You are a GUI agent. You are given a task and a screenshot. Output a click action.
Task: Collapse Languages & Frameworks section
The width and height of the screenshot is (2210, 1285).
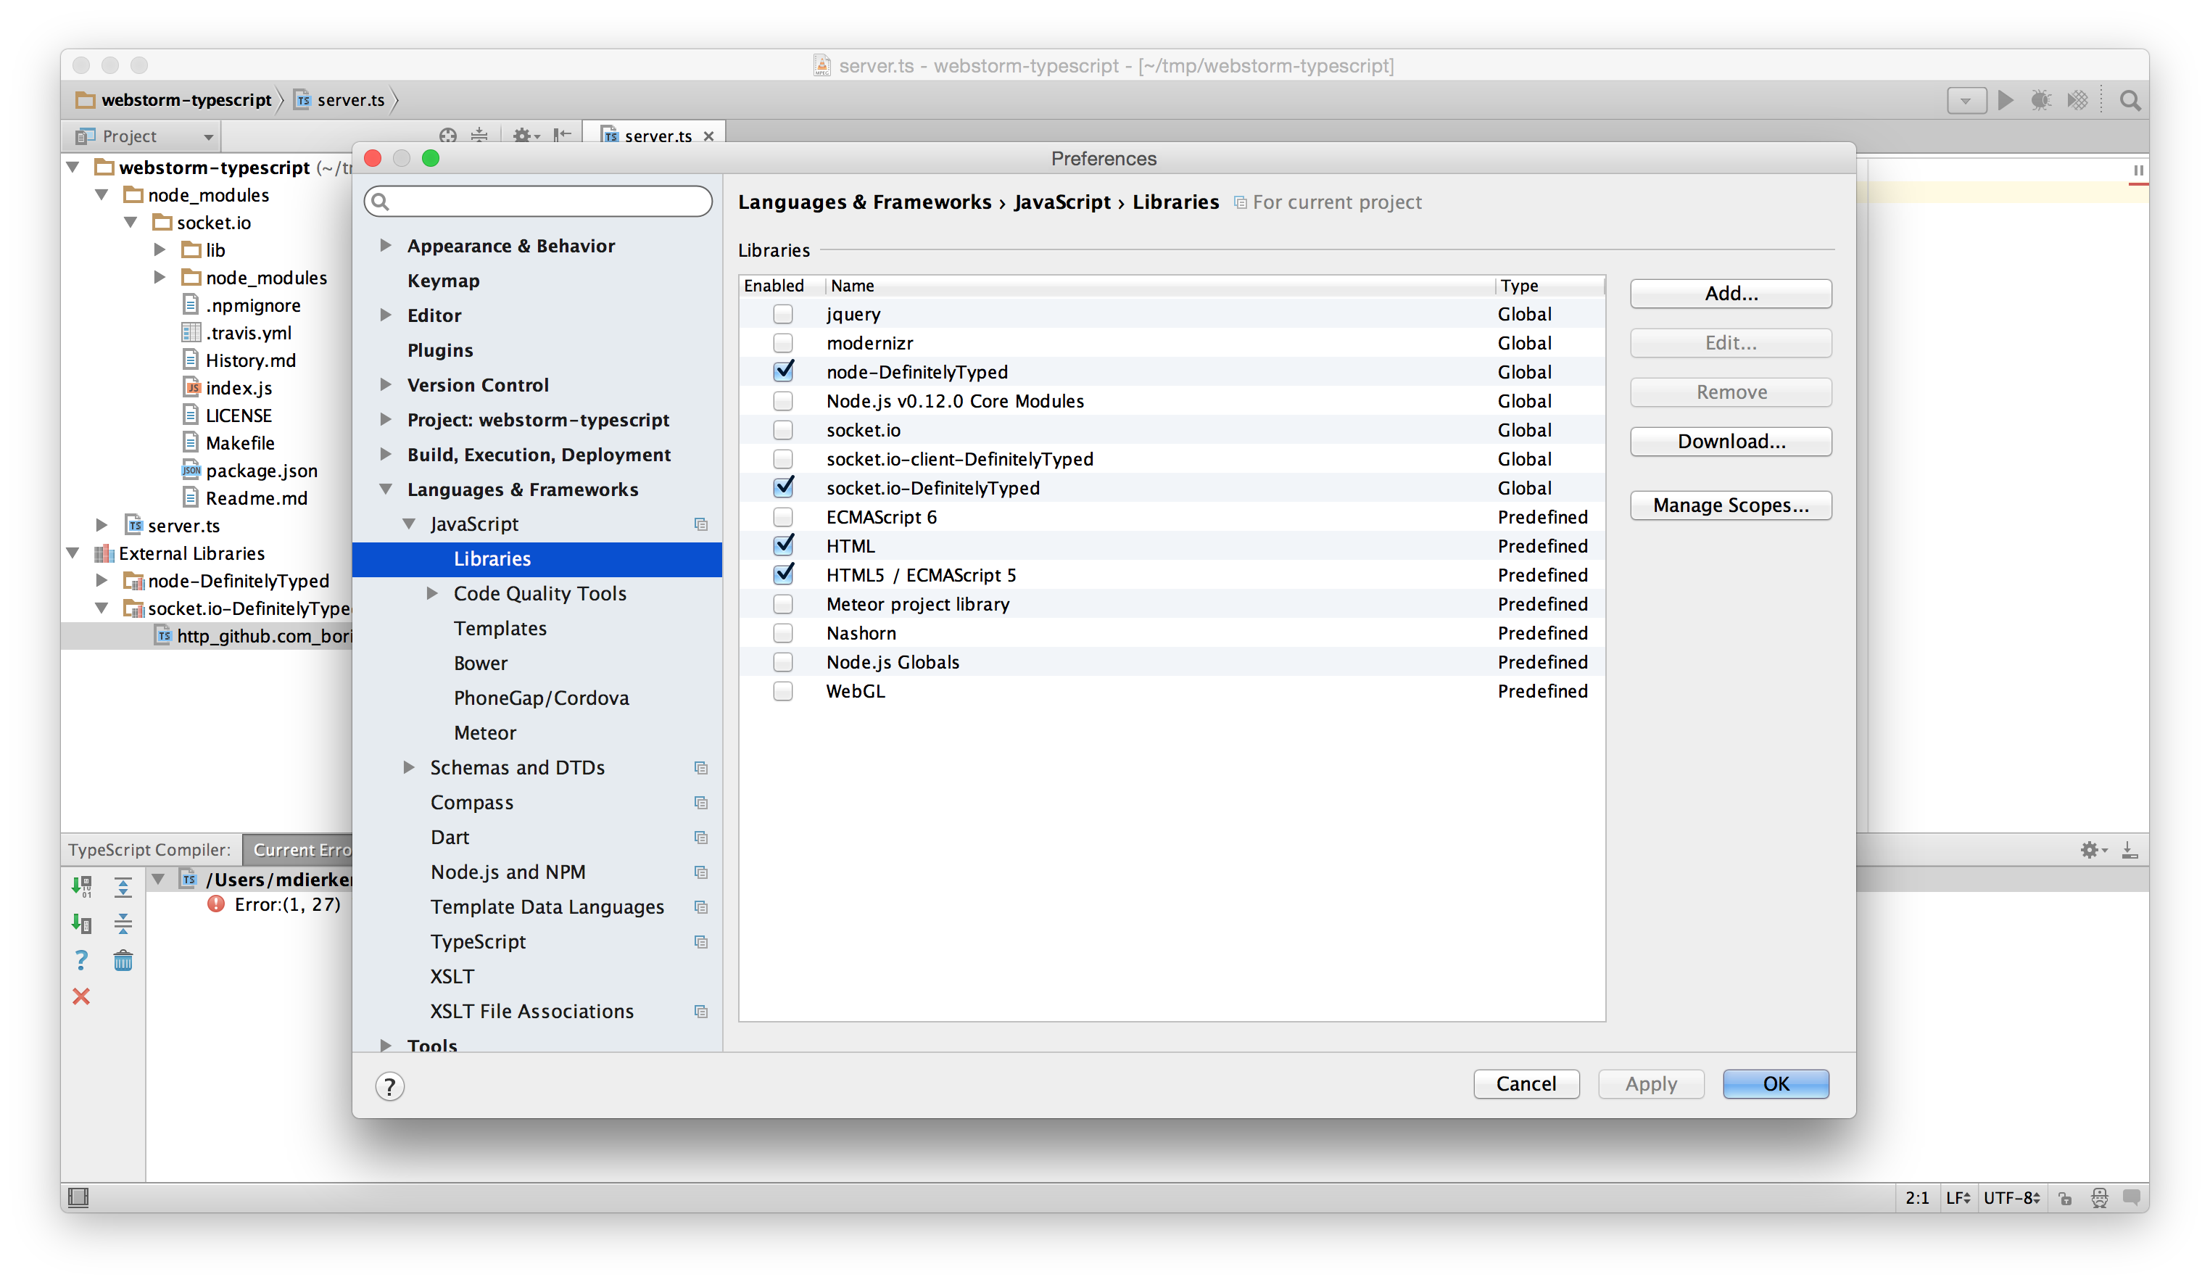tap(385, 489)
